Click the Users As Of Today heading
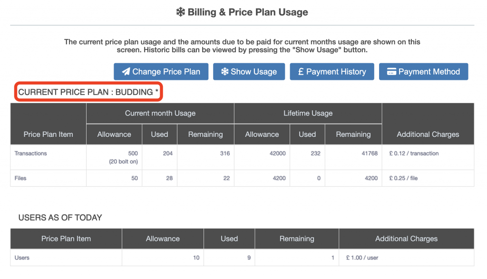This screenshot has width=487, height=279. tap(60, 218)
